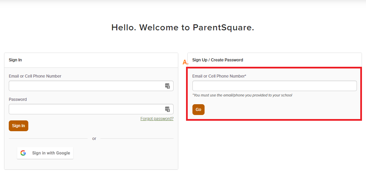Click Email or Cell Phone Number label in Sign In panel

(x=35, y=76)
